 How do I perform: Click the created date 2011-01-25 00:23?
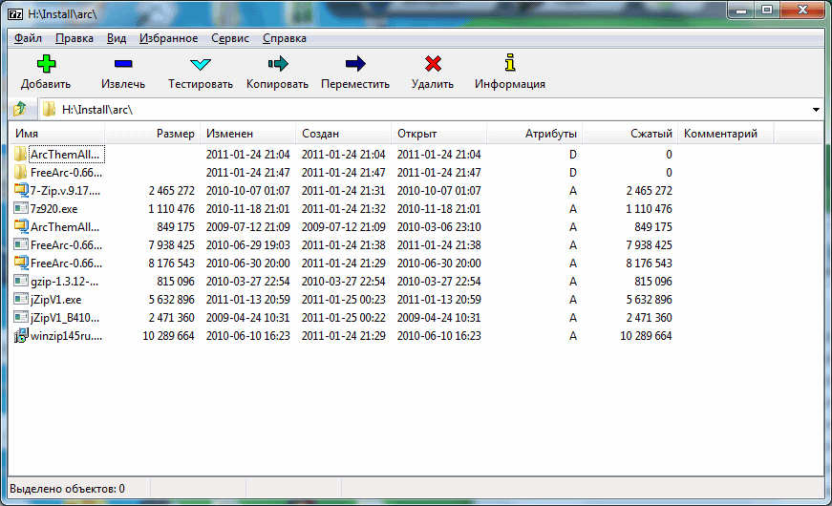(x=343, y=300)
